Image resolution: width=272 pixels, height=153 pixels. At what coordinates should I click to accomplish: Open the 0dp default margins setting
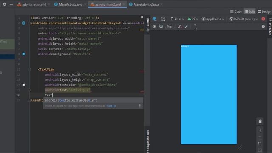170,26
